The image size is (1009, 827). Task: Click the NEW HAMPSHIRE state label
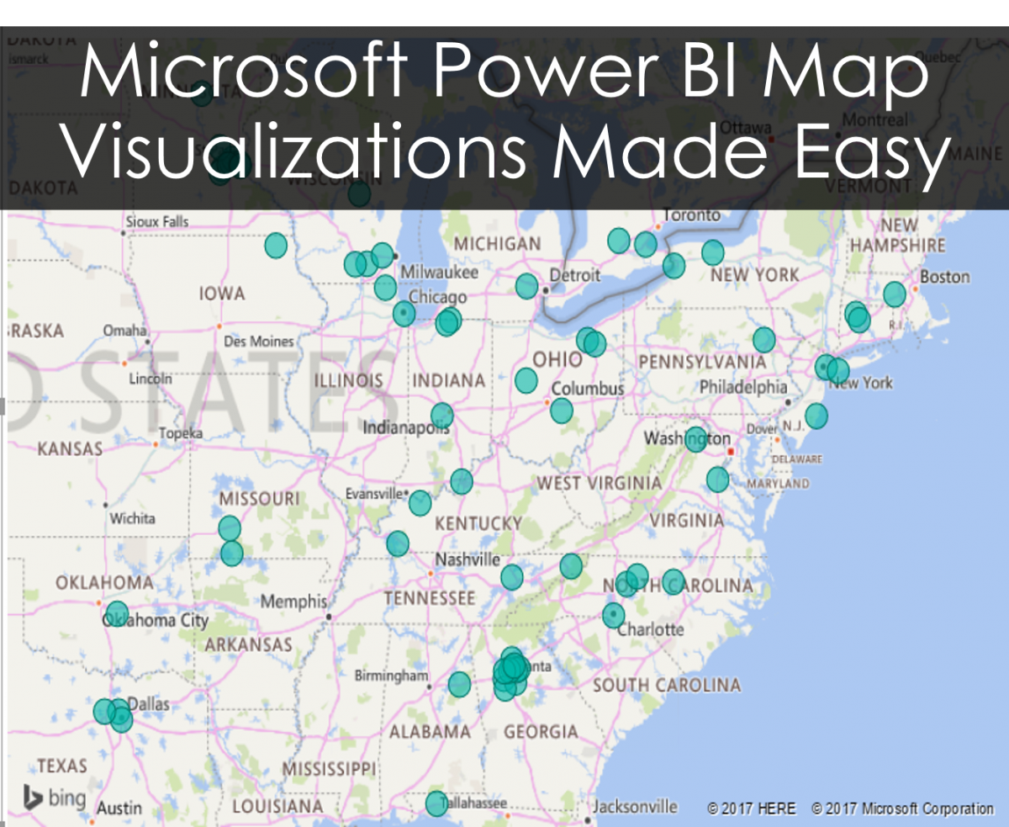pos(897,236)
